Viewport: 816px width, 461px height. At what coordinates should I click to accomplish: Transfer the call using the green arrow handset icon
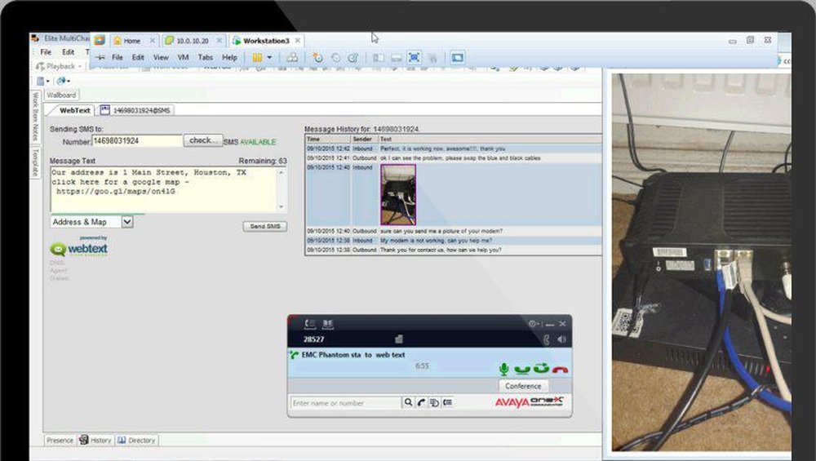(x=541, y=368)
